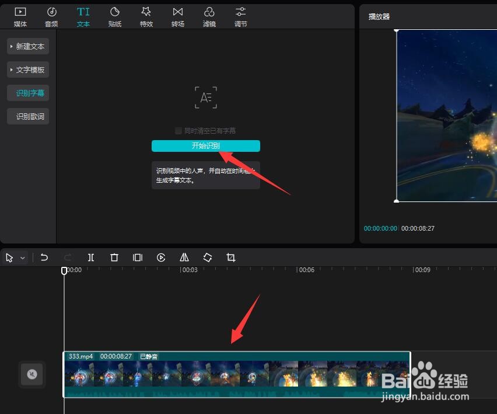This screenshot has width=497, height=414.
Task: Click the rotate icon
Action: (208, 258)
